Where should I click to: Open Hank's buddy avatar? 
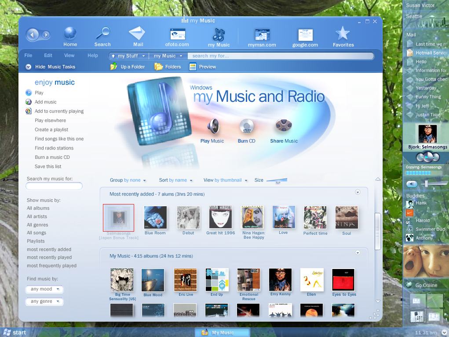409,204
